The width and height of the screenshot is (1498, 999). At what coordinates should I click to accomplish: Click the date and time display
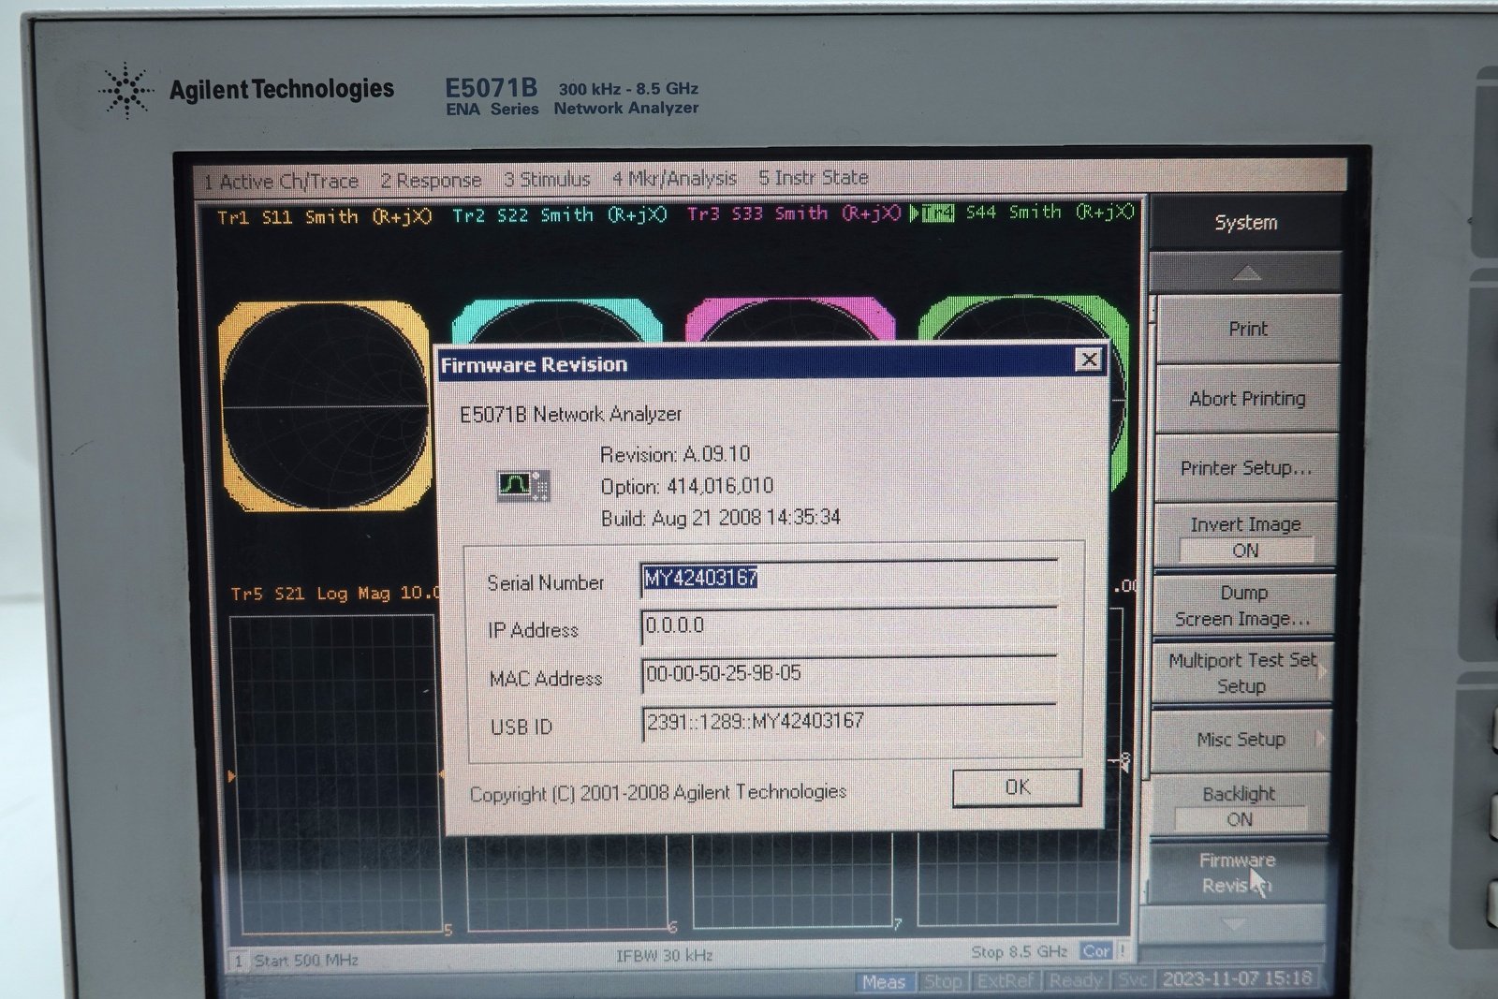1237,979
